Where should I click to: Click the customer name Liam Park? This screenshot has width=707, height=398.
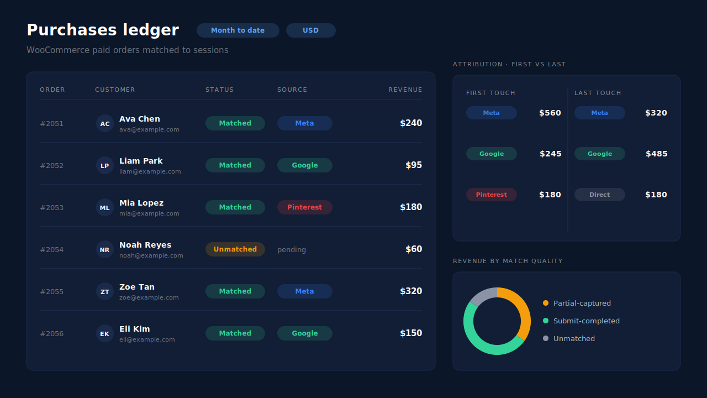pos(141,161)
